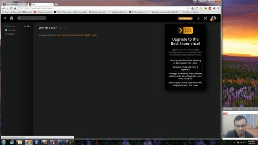Add a library with plus icon
Screen dimensions: 258x145
(25, 26)
